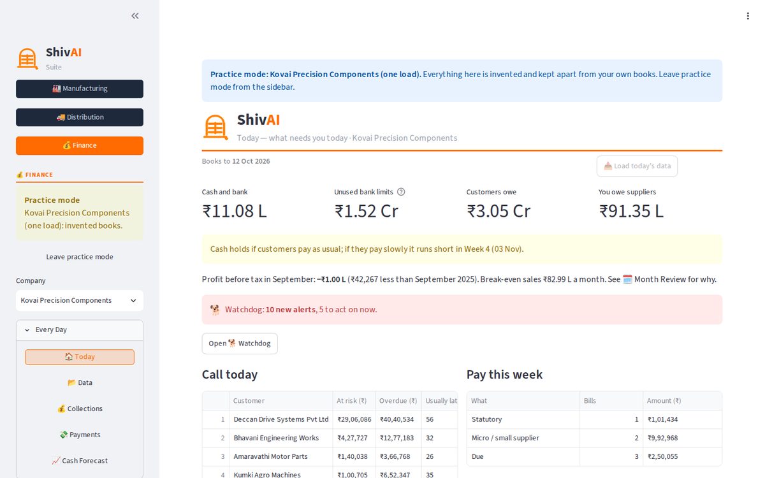Select the Today navigation item
Image resolution: width=765 pixels, height=478 pixels.
[80, 357]
